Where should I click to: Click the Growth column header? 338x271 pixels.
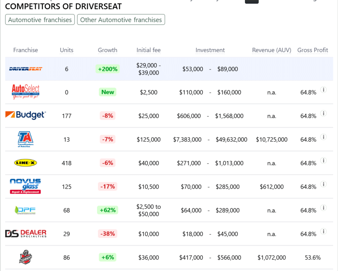(x=108, y=50)
